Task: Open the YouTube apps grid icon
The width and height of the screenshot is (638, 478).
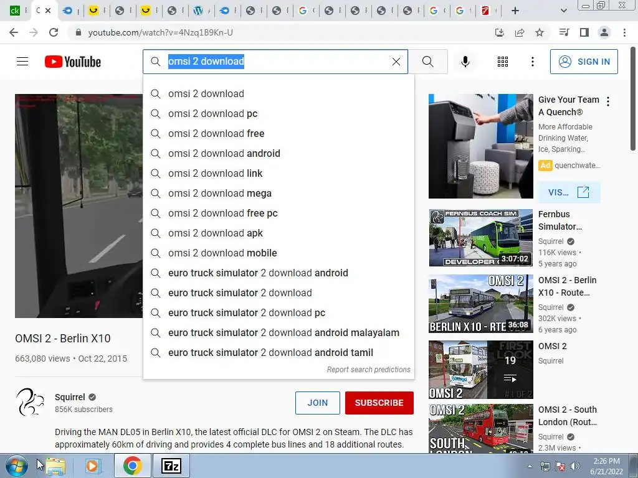Action: tap(503, 62)
